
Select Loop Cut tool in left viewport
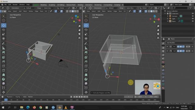[3, 66]
